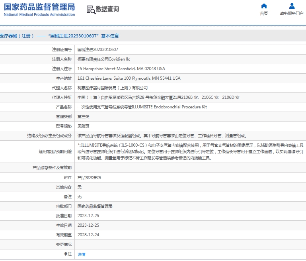Click registrant name Covidien llc cell
The image size is (306, 261).
pyautogui.click(x=103, y=59)
